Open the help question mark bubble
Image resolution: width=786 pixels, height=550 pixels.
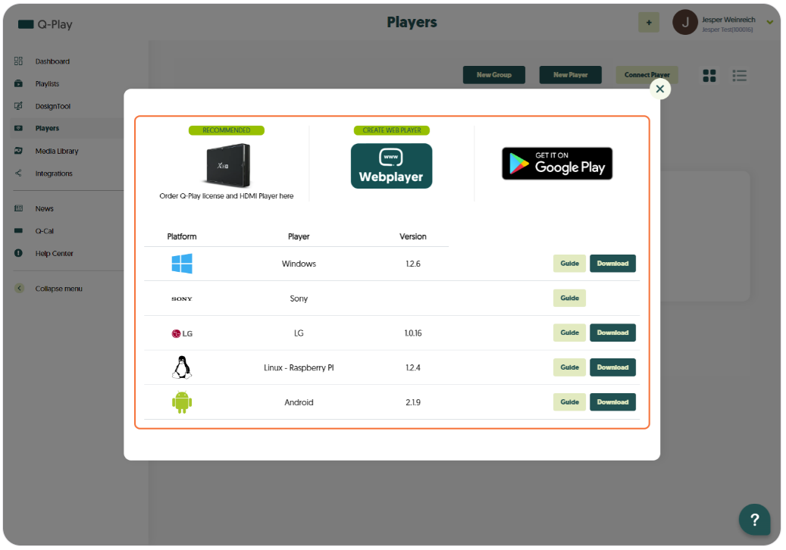click(754, 520)
